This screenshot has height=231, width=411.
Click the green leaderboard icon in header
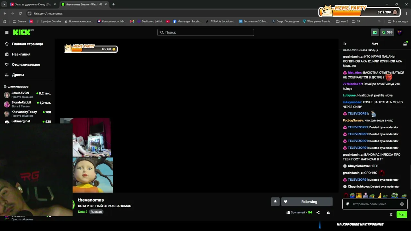click(375, 32)
